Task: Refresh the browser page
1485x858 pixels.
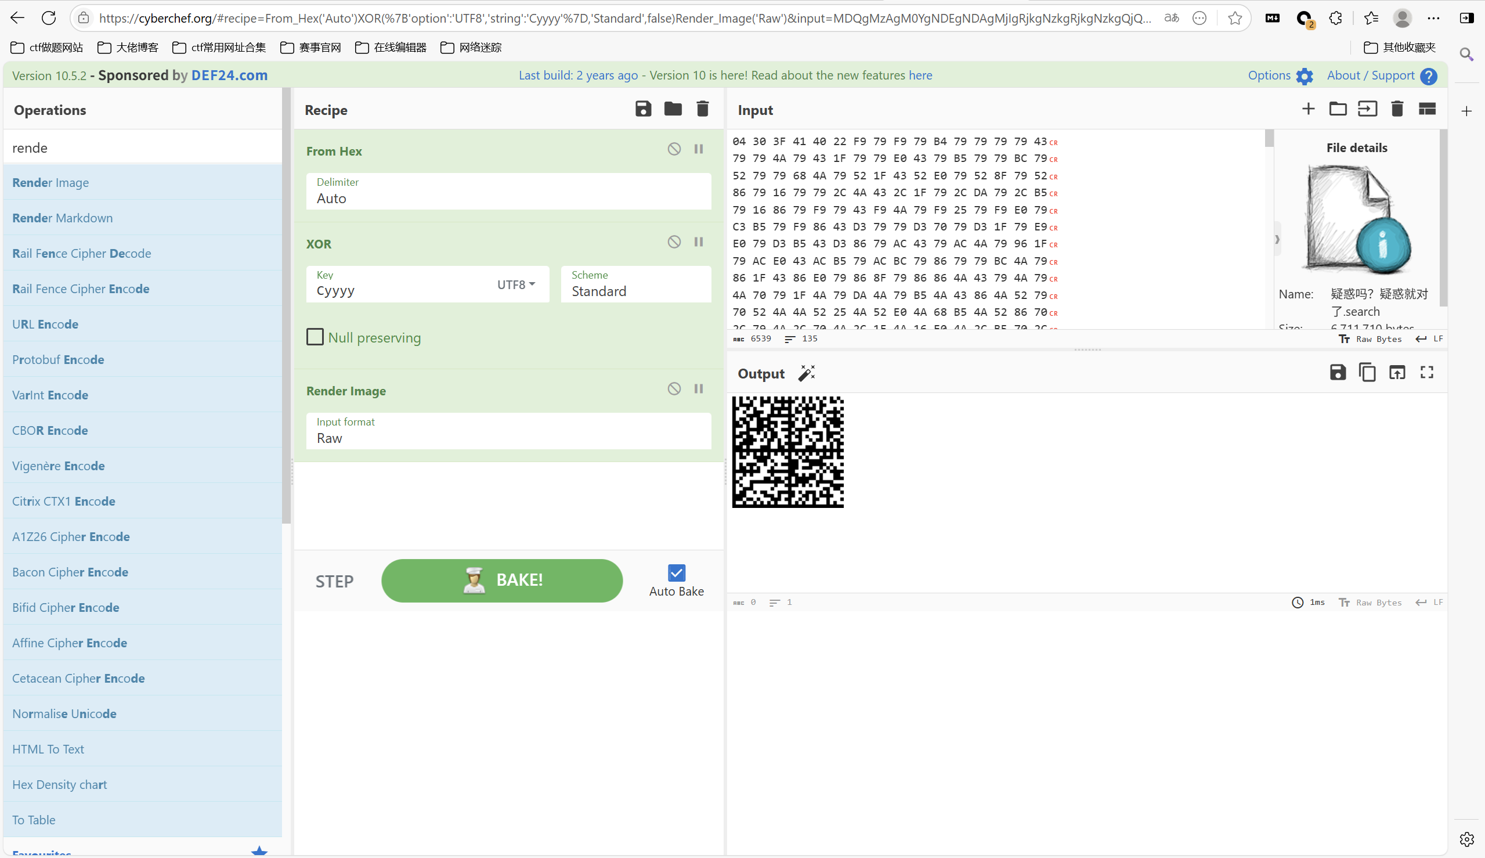Action: 49,18
